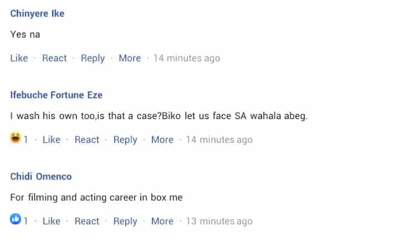React to Chidi Omenco's comment
The image size is (395, 251).
click(x=87, y=221)
